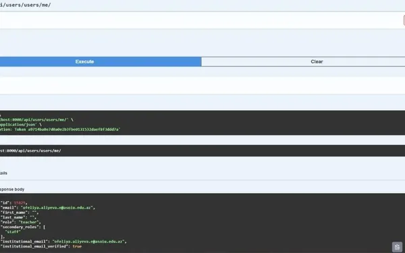This screenshot has width=405, height=253.
Task: Copy response body with the clipboard icon
Action: tap(397, 247)
